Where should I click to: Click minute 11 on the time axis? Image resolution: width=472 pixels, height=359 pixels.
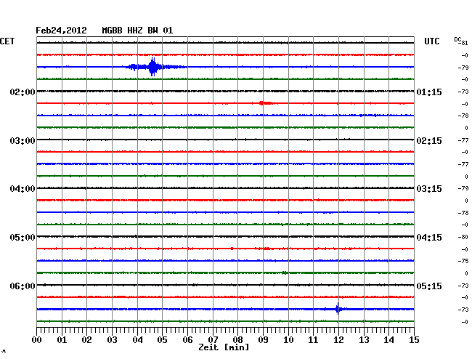(x=313, y=339)
